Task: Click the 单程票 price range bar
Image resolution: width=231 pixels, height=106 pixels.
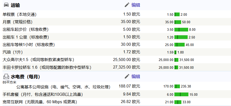Action: point(177,14)
